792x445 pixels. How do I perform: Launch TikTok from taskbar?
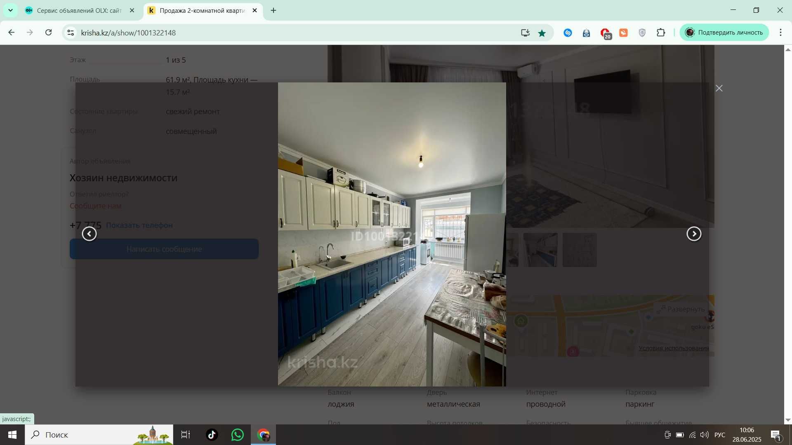[212, 435]
